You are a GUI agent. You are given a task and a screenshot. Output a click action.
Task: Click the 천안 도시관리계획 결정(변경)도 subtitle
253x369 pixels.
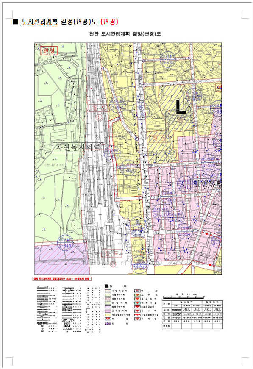pos(125,34)
